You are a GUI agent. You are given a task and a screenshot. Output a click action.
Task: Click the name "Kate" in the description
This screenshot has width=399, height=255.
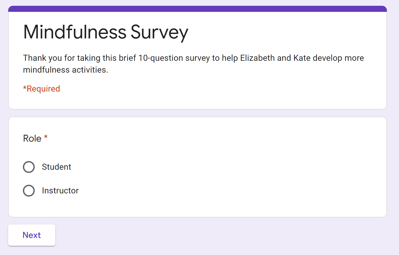point(302,58)
